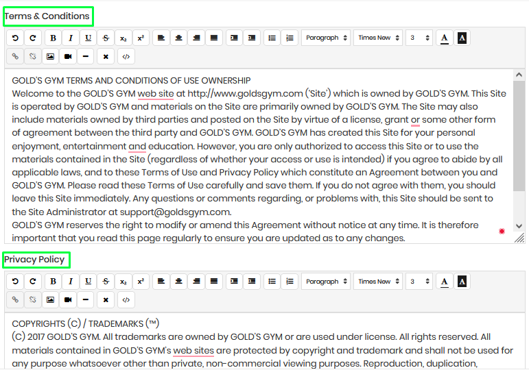Insert horizontal rule in Terms & Conditions editor

point(85,56)
